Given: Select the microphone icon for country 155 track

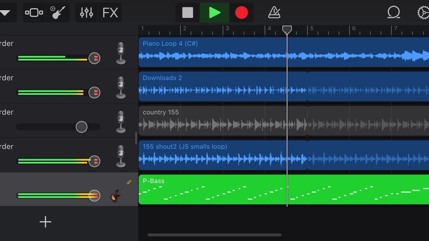Looking at the screenshot, I should point(121,122).
